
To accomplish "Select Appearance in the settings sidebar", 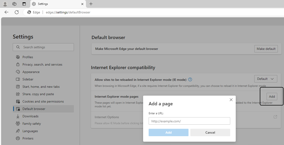I will 31,72.
